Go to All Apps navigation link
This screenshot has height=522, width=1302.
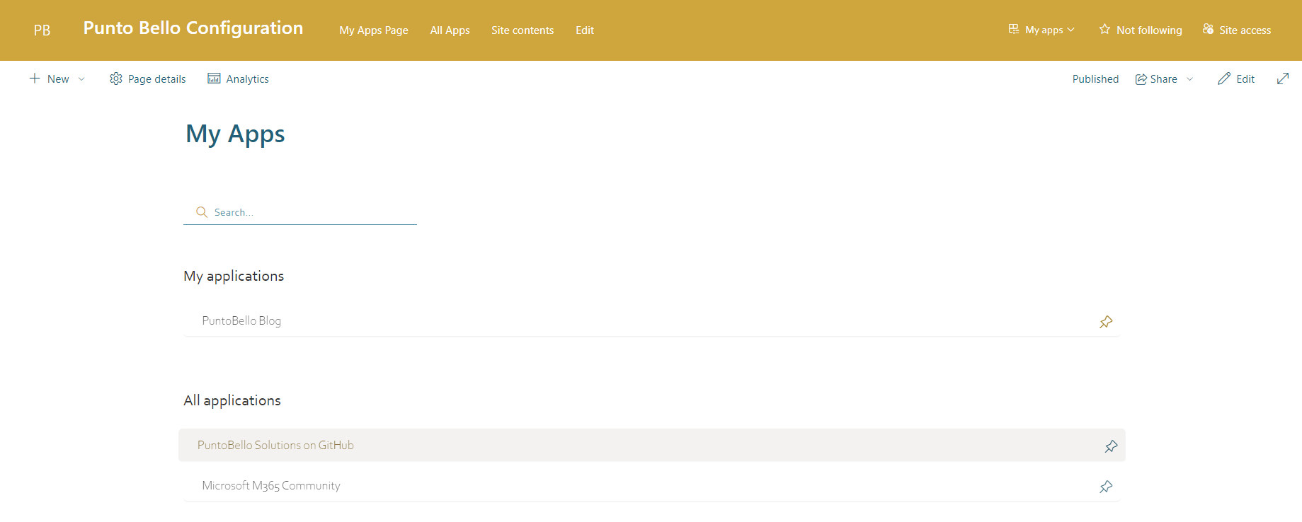tap(450, 30)
